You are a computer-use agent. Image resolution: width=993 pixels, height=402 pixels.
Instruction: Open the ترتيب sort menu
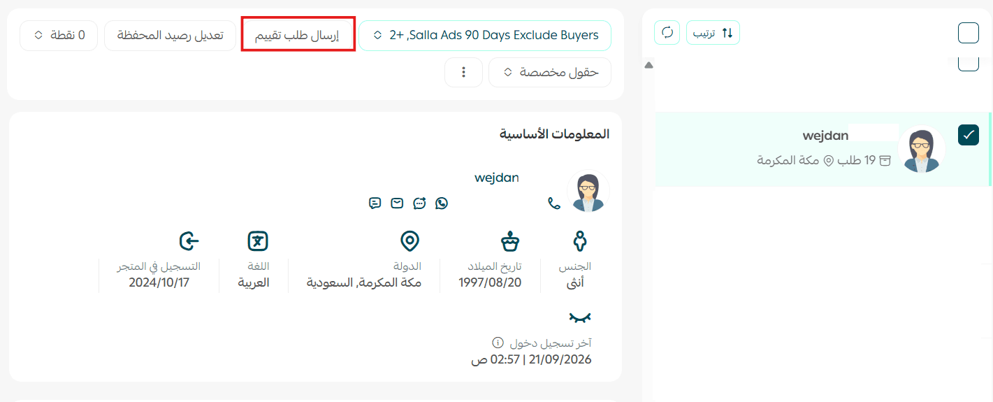[x=713, y=32]
